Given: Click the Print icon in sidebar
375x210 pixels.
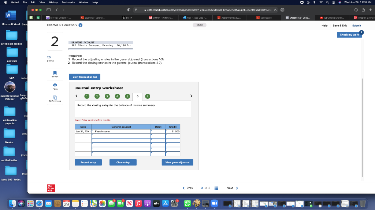Looking at the screenshot, I should pos(55,86).
